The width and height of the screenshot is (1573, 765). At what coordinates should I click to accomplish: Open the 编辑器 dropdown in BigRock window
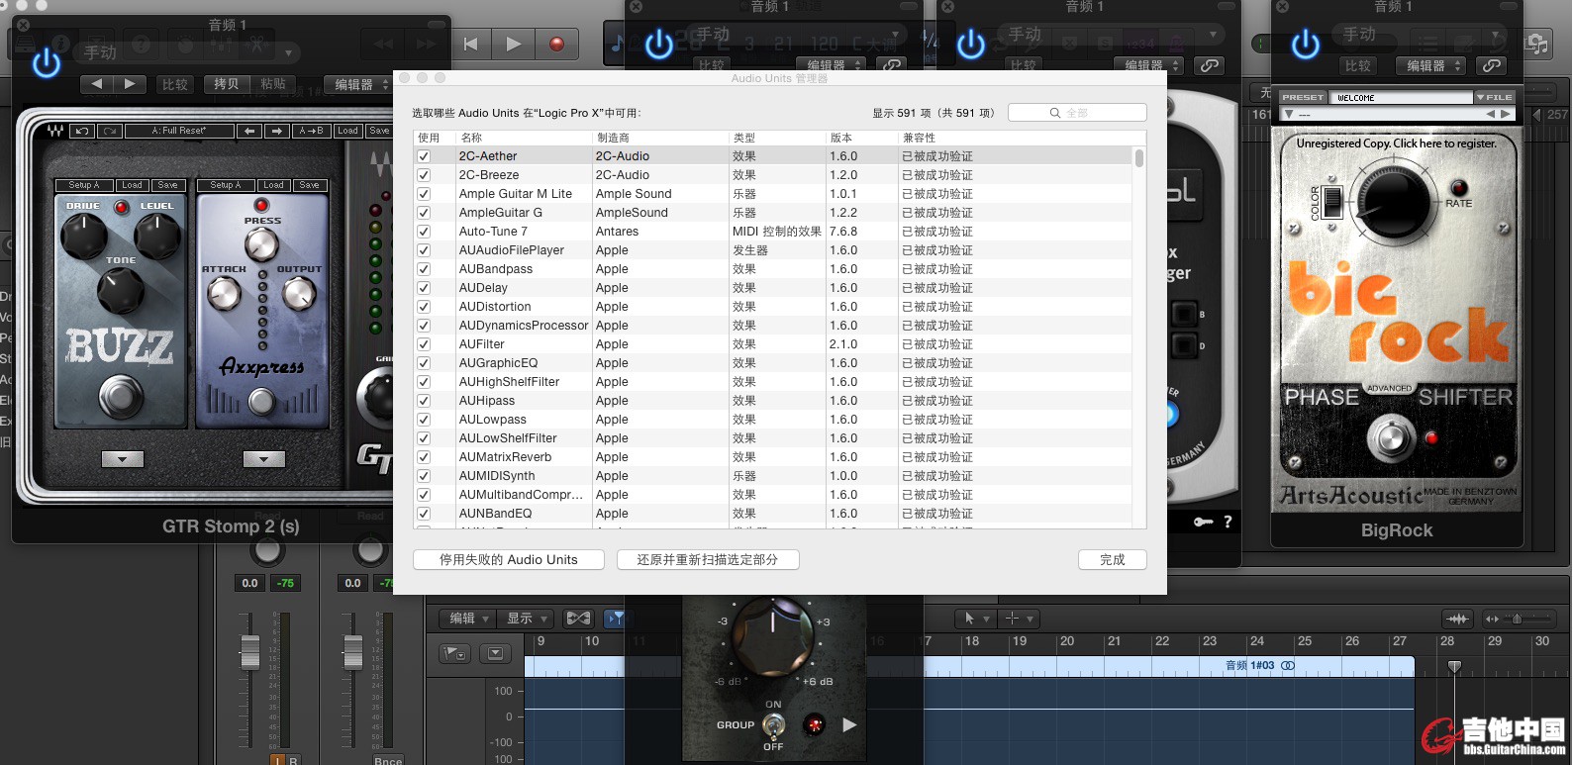tap(1431, 66)
